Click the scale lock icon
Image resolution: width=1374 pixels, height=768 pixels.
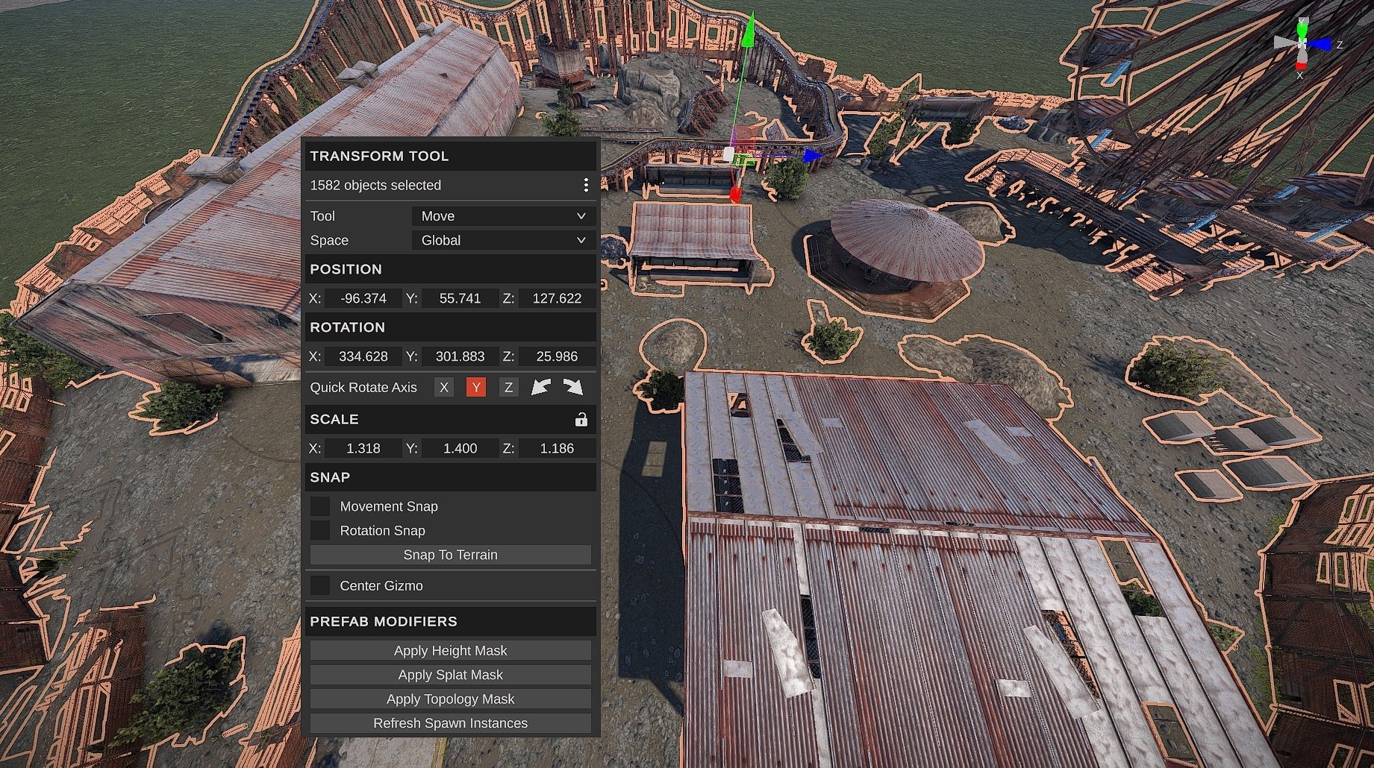coord(581,419)
